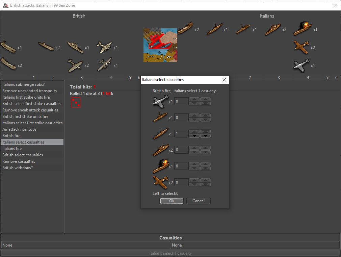Click the red die showing three

coord(76,103)
